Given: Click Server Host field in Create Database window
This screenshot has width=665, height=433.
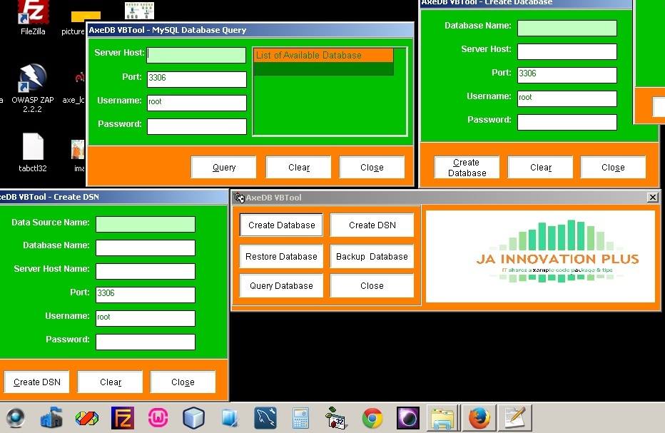Looking at the screenshot, I should click(567, 52).
